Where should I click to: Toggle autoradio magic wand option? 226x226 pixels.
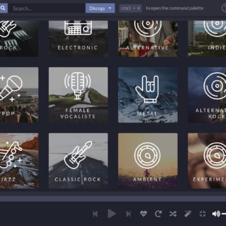click(188, 213)
